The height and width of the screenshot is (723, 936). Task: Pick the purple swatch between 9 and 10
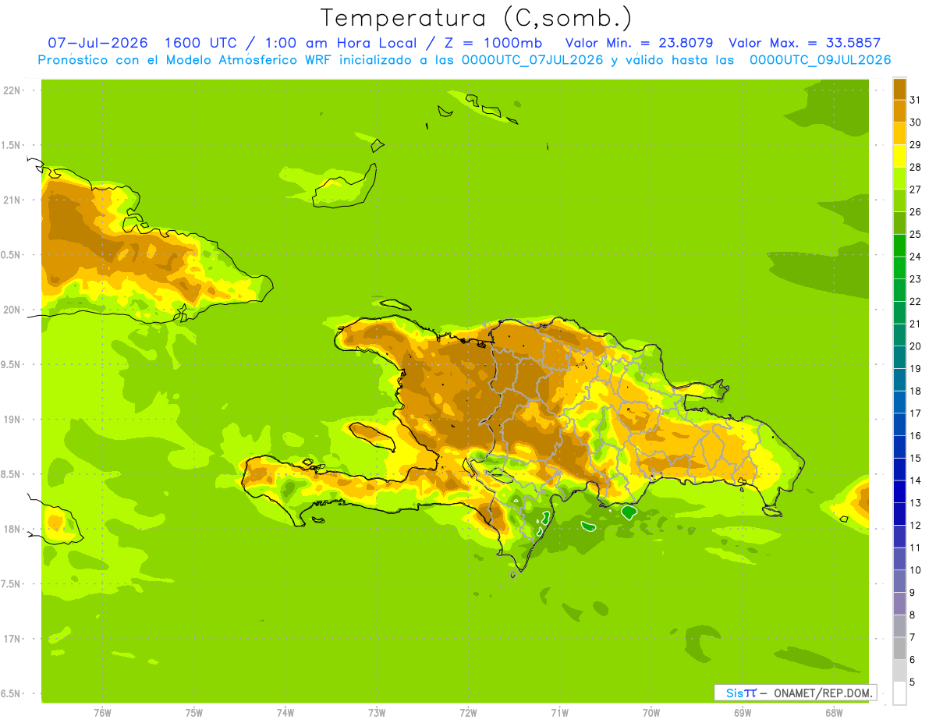tap(899, 581)
